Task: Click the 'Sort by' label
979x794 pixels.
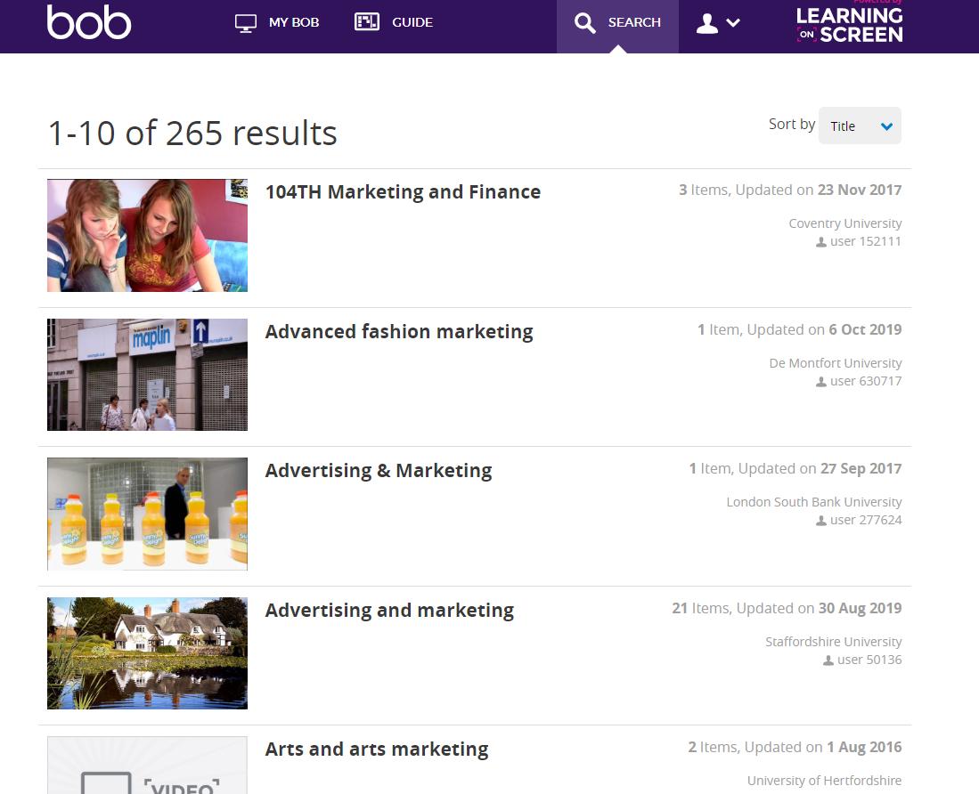Action: tap(792, 125)
